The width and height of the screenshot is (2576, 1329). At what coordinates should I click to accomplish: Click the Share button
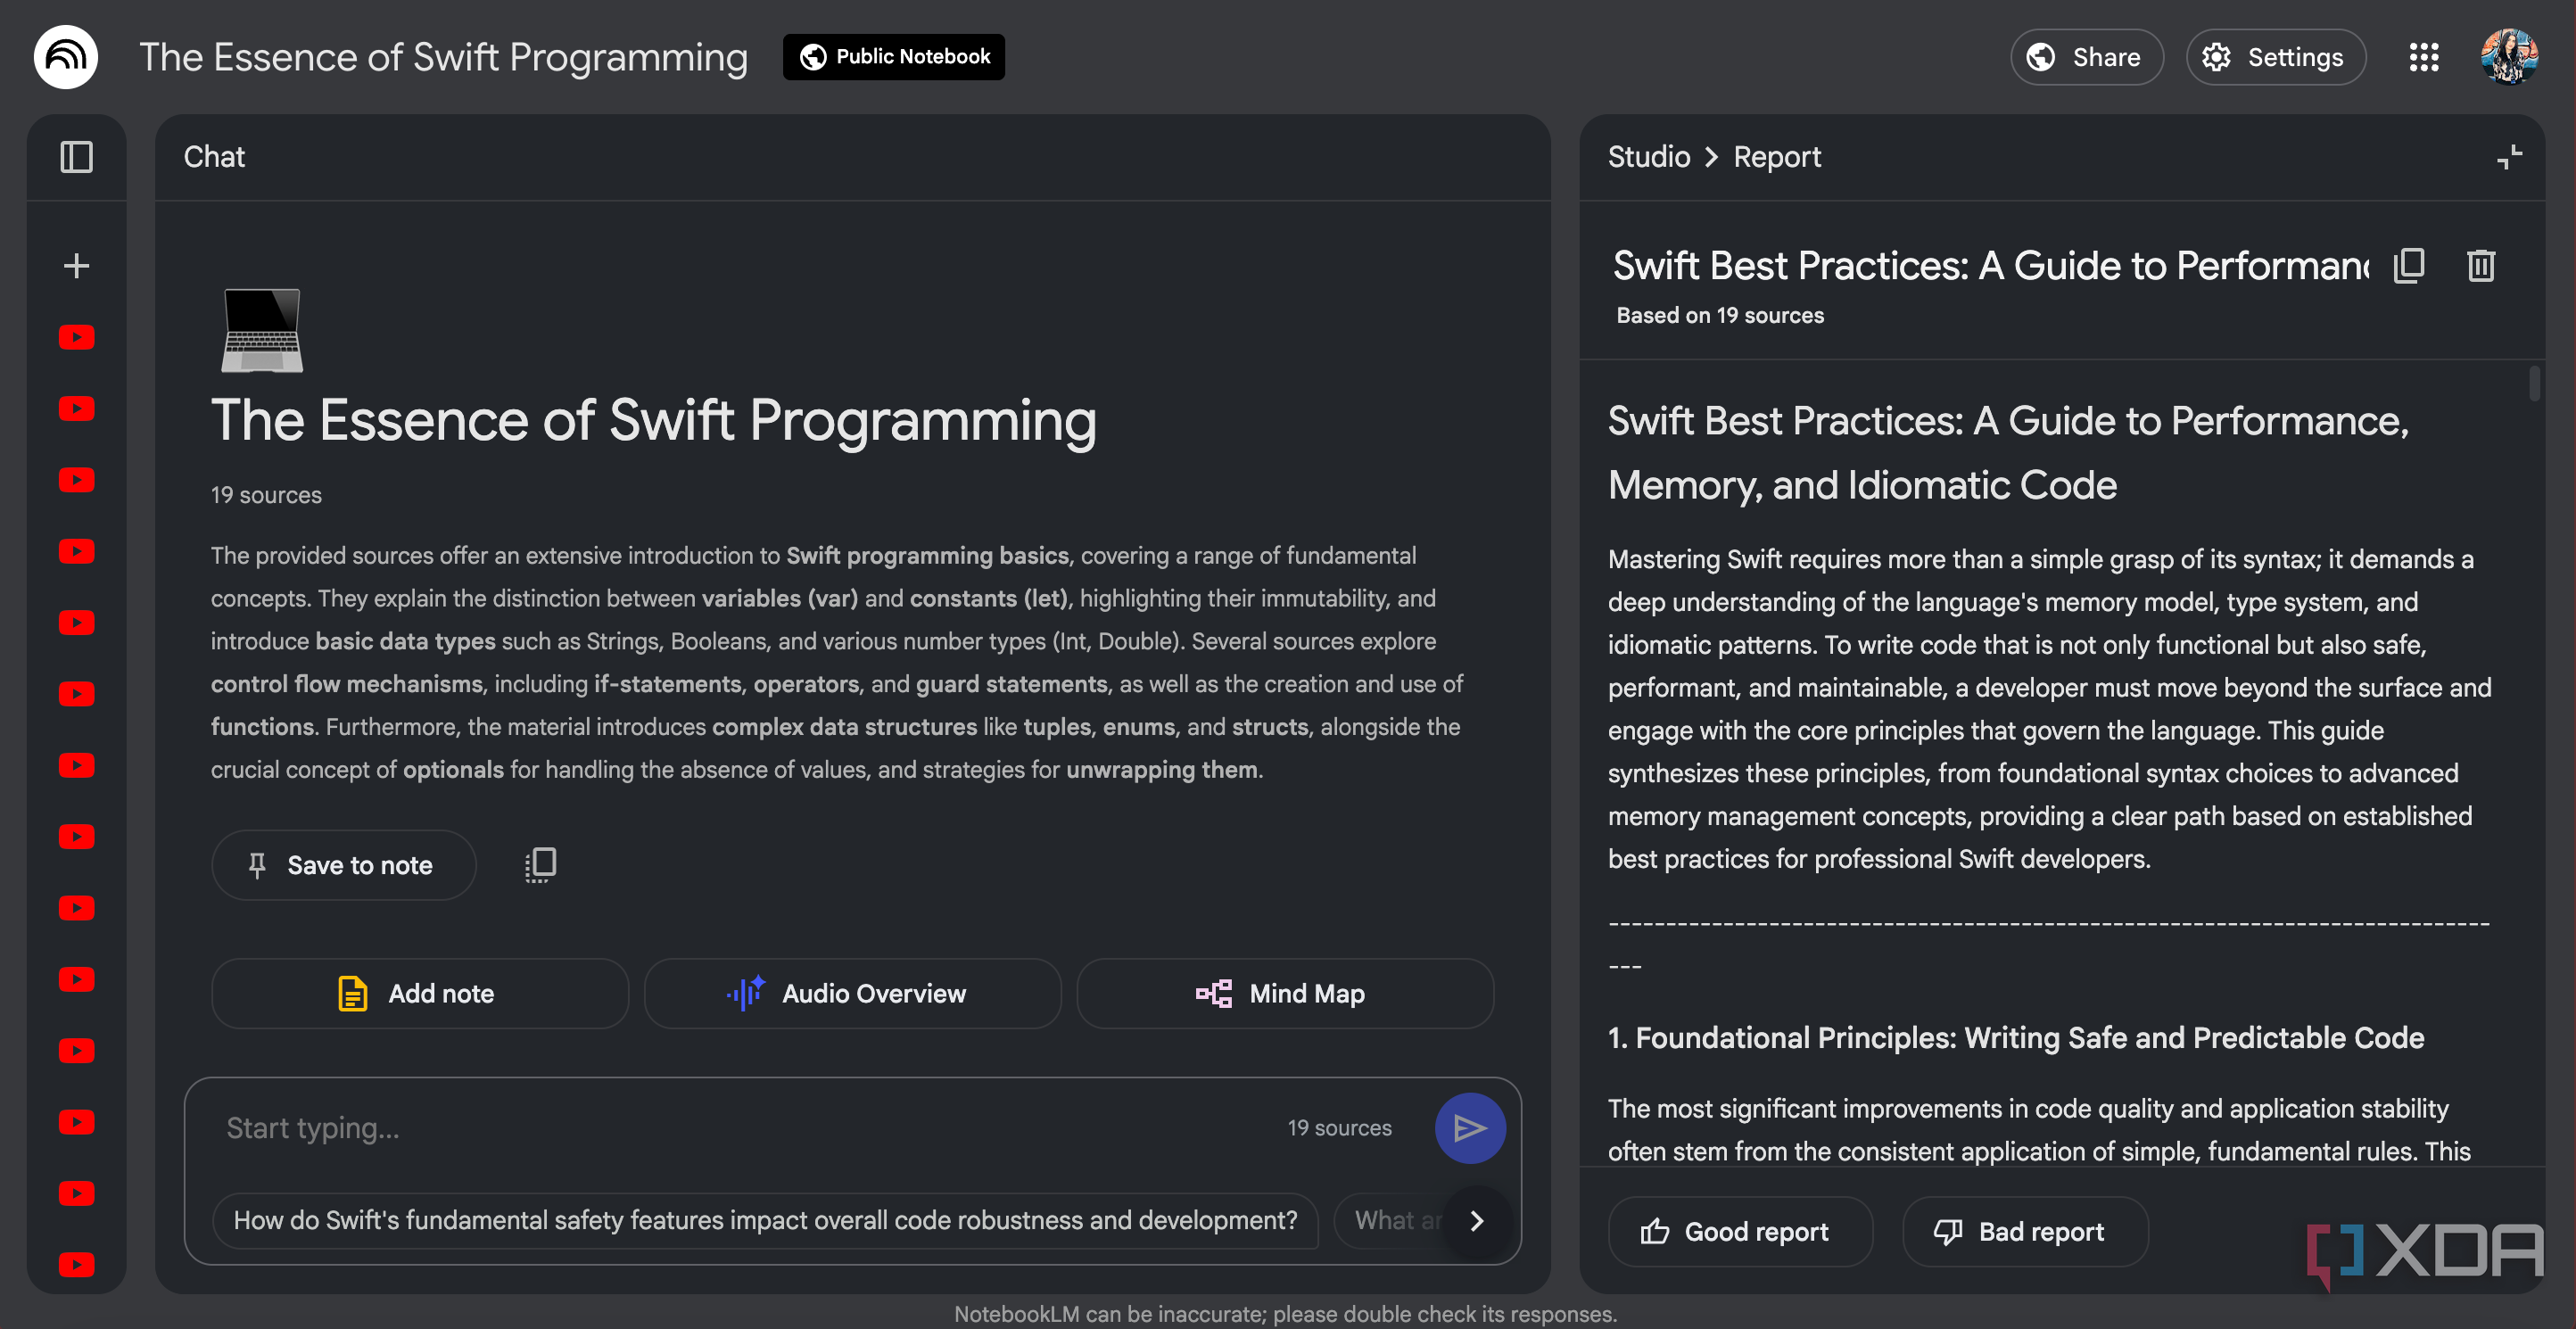(x=2087, y=57)
